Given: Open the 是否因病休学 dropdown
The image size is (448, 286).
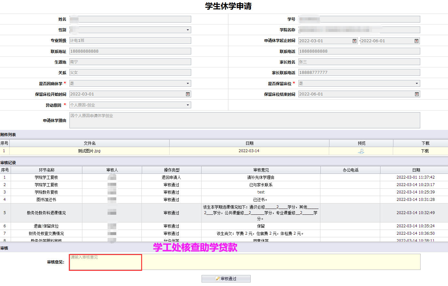Looking at the screenshot, I should [188, 84].
